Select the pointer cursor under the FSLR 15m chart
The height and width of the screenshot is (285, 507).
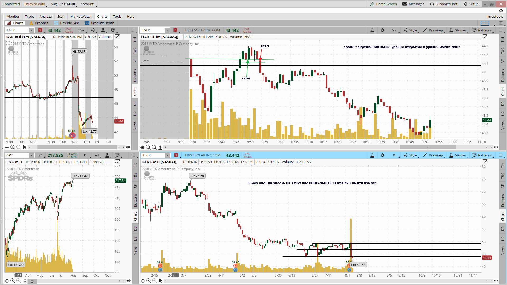pyautogui.click(x=25, y=147)
